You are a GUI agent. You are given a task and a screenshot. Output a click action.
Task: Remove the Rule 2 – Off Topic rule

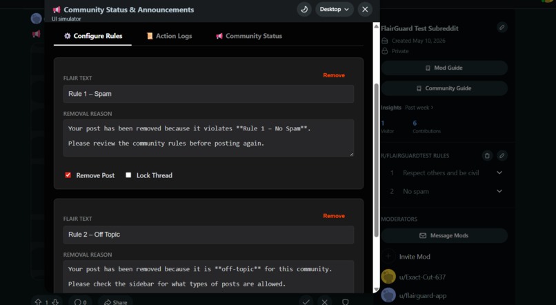334,215
